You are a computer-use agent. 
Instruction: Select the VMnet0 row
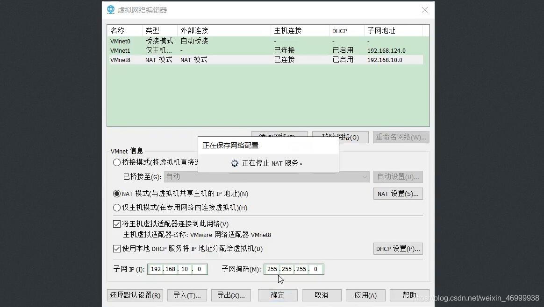266,41
